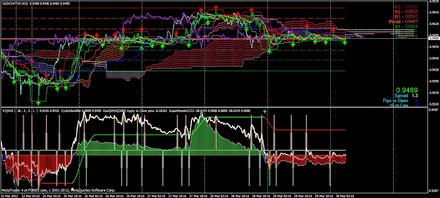Click the cyan down arrow in indicator window
Viewport: 440px width, 198px height.
pos(265,111)
